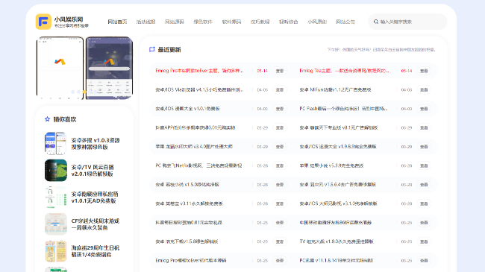Open the PC Flash post
Image resolution: width=485 pixels, height=272 pixels.
click(x=343, y=109)
